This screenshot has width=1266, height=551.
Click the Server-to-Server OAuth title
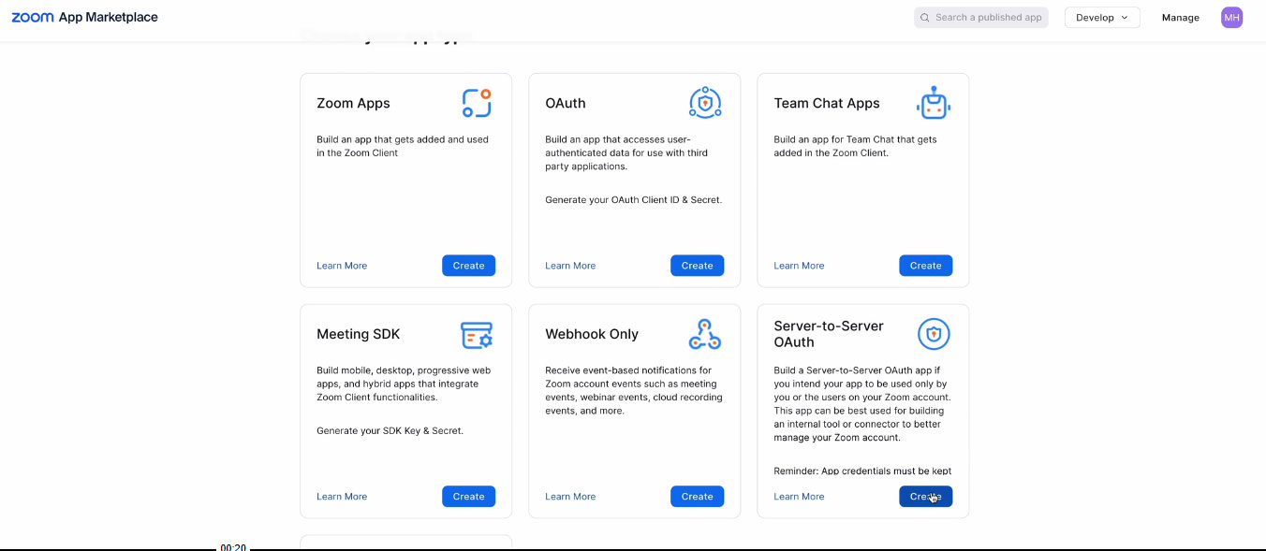click(x=829, y=334)
